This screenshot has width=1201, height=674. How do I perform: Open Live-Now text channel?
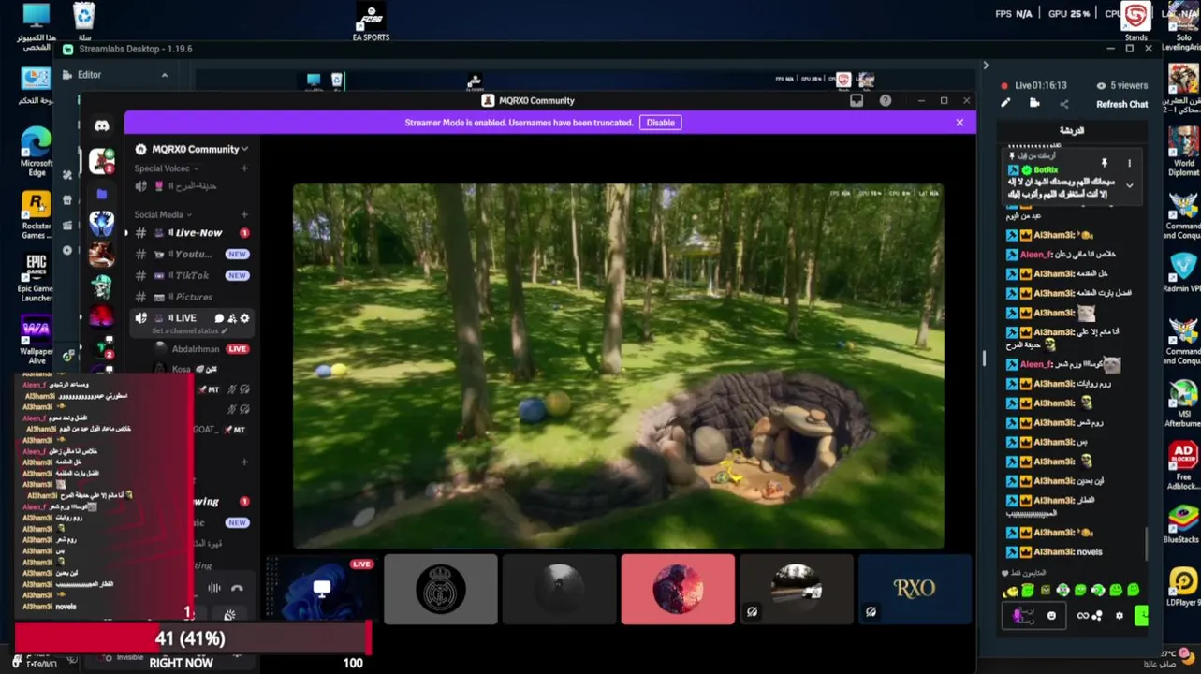pyautogui.click(x=192, y=232)
